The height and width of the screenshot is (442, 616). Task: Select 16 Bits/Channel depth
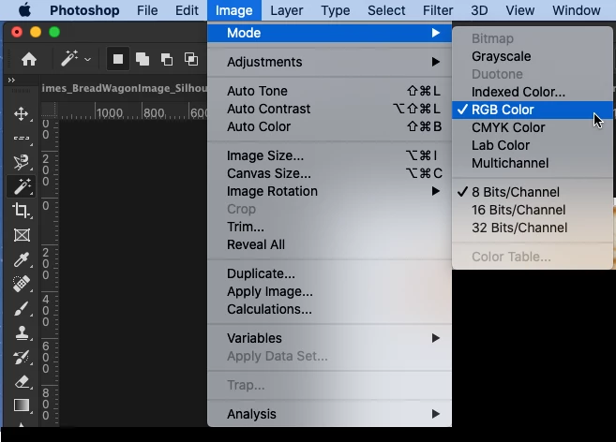533,210
